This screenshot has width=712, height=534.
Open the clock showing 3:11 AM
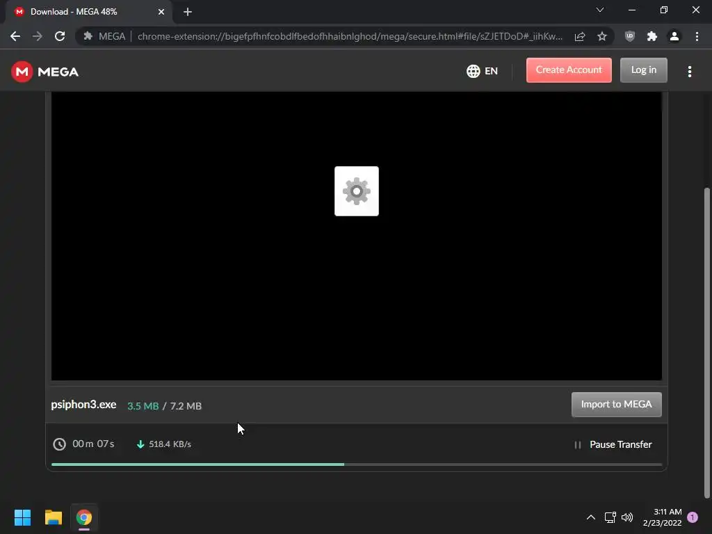663,517
